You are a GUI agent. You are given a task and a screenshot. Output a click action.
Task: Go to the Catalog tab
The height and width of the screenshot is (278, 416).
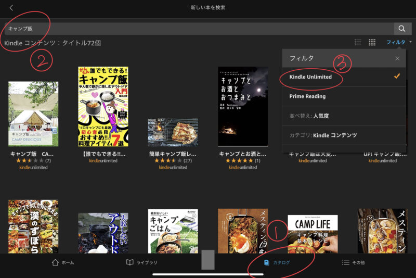coord(277,262)
